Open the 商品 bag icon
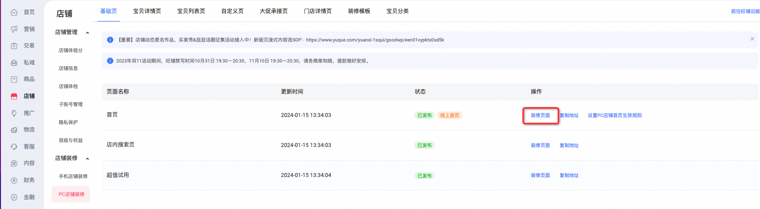Viewport: 760px width, 209px height. [x=14, y=79]
